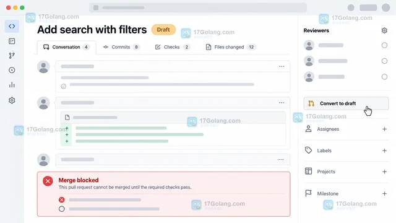
Task: Select the first reviewer's status circle
Action: point(384,45)
